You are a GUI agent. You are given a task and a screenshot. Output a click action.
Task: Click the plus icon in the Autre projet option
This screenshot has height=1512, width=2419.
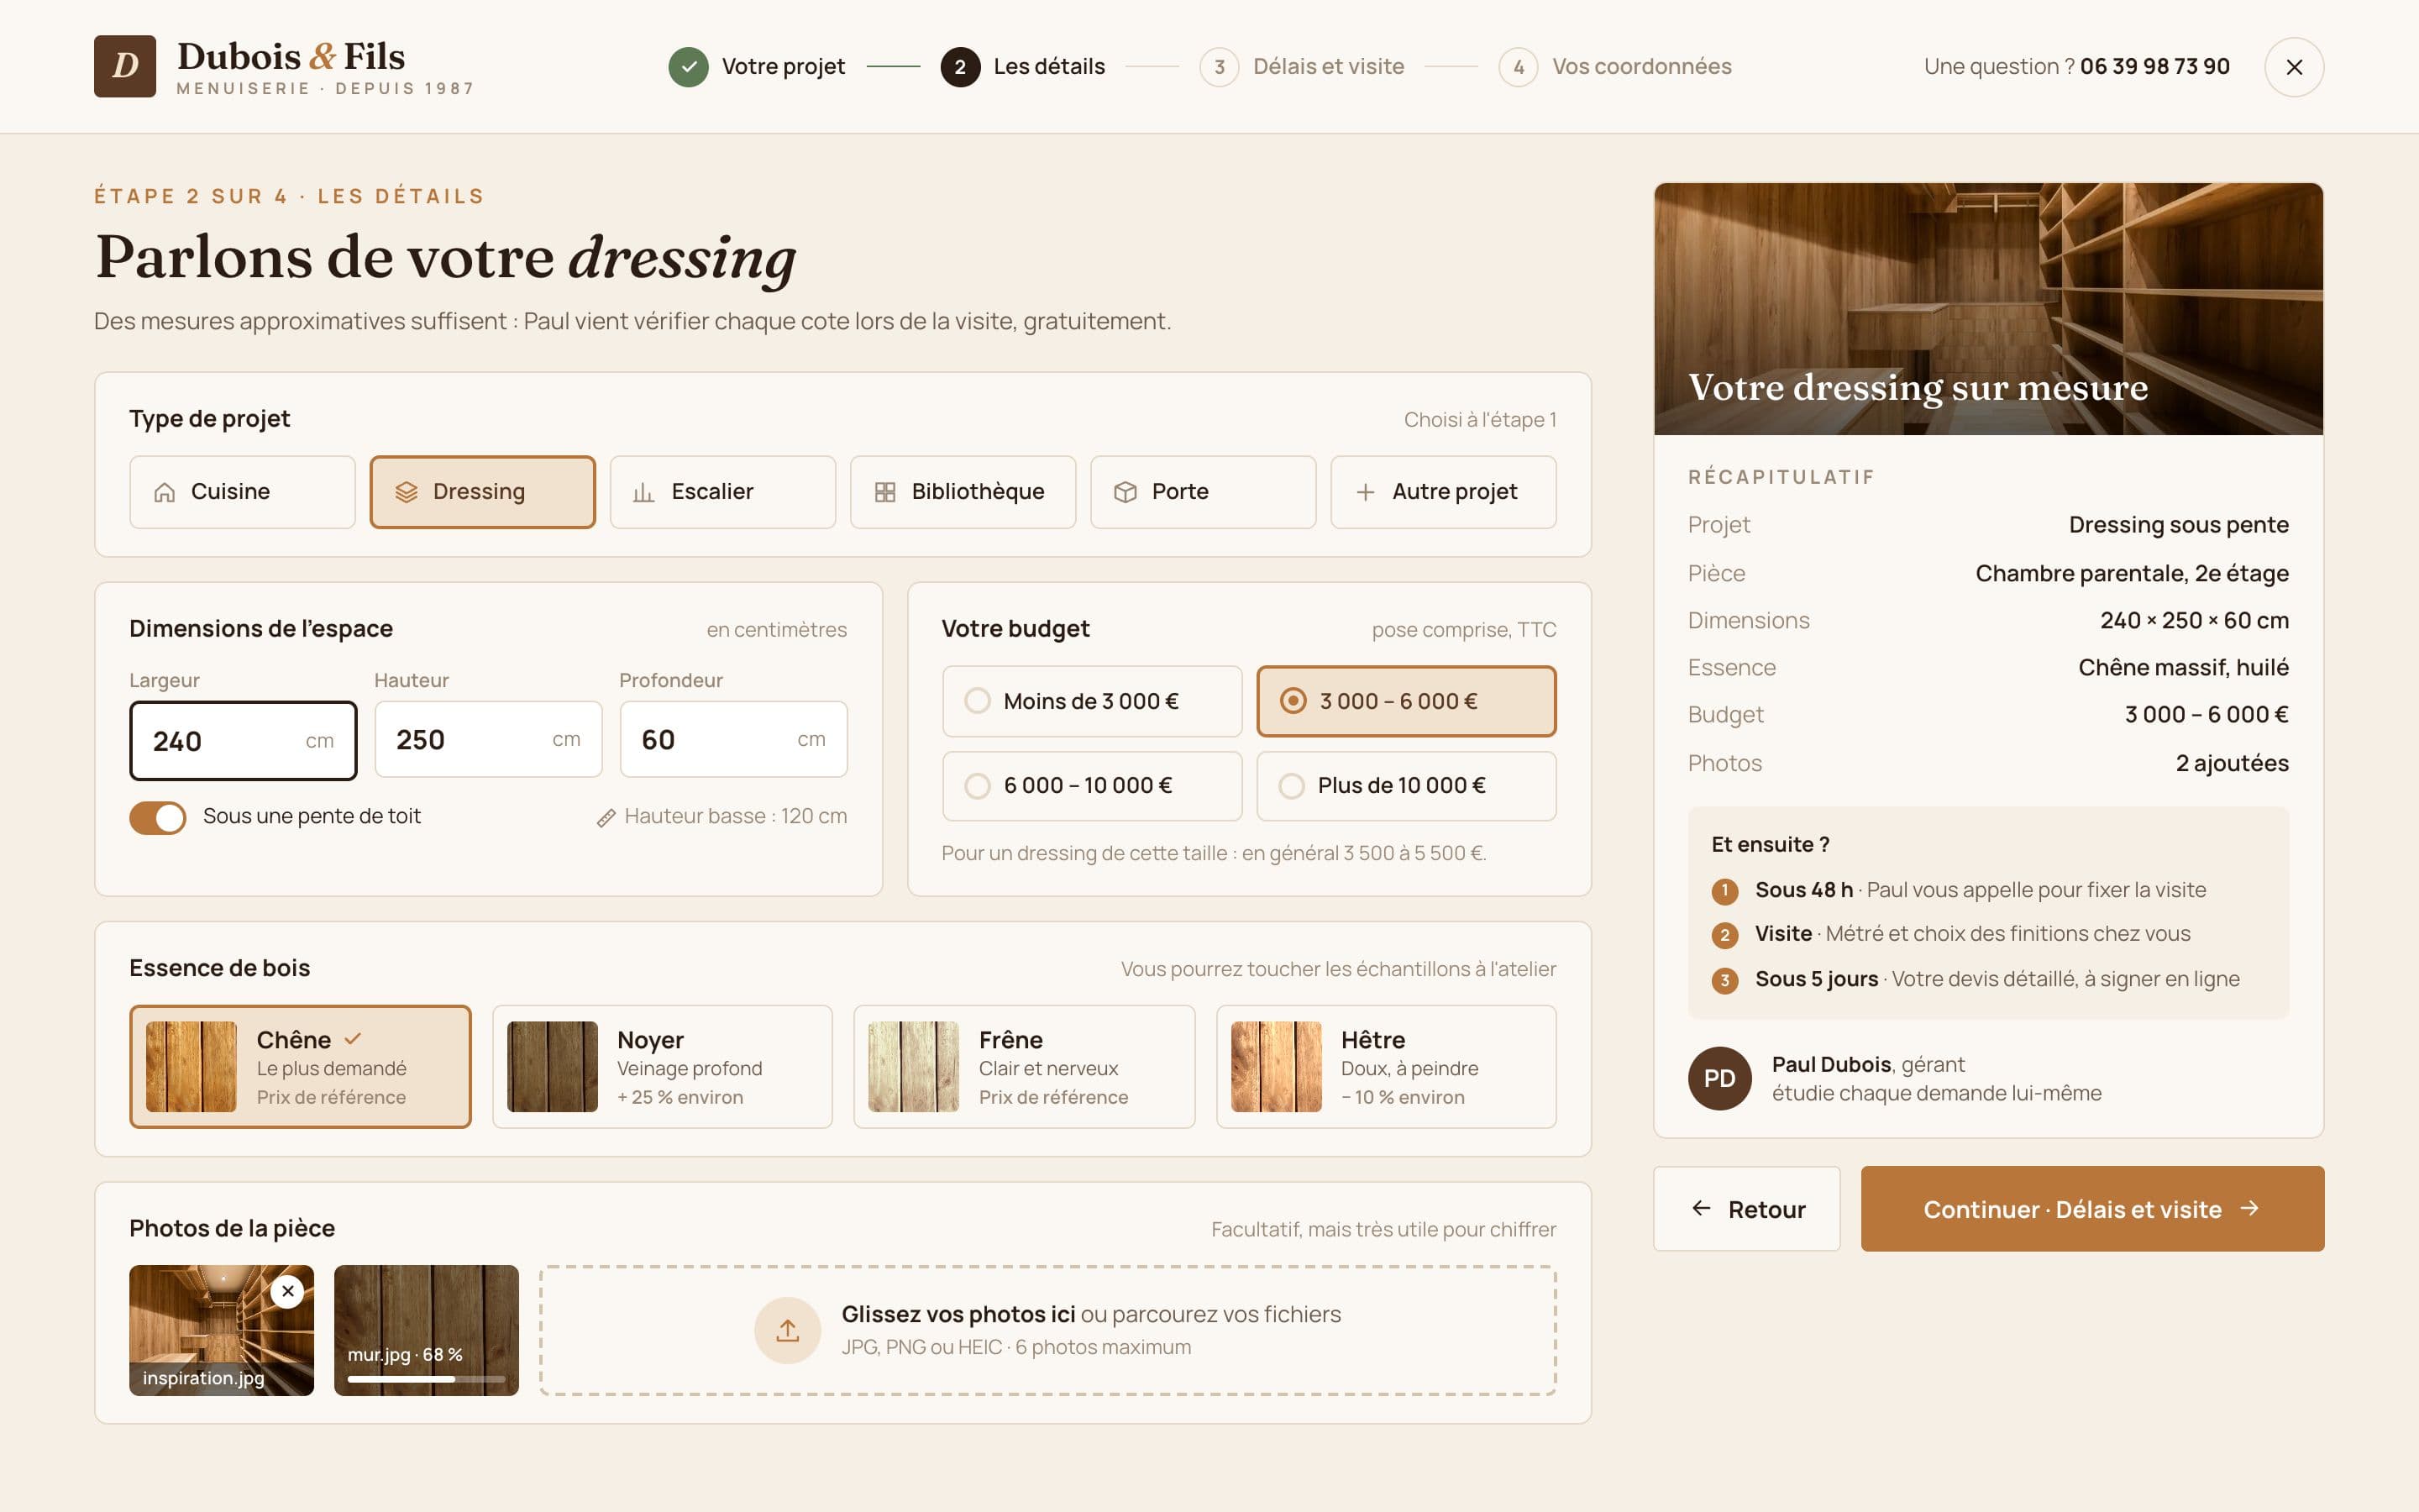pos(1364,492)
